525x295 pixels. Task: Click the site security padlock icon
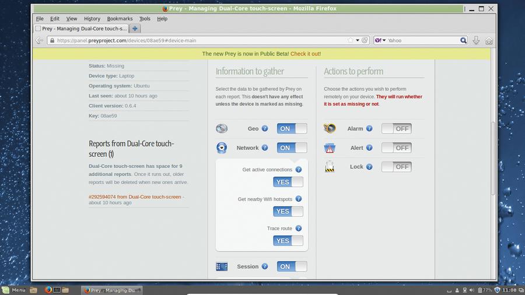tap(52, 40)
